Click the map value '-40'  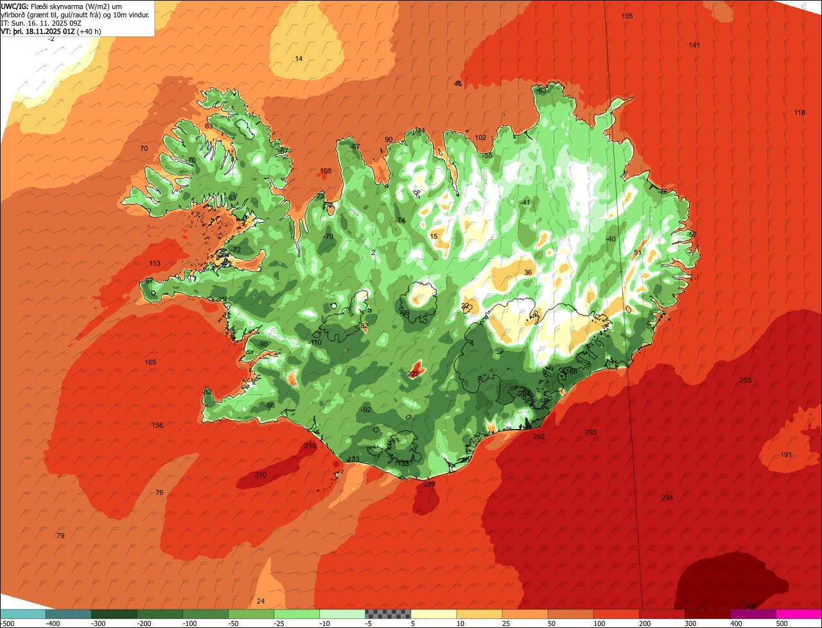click(610, 240)
